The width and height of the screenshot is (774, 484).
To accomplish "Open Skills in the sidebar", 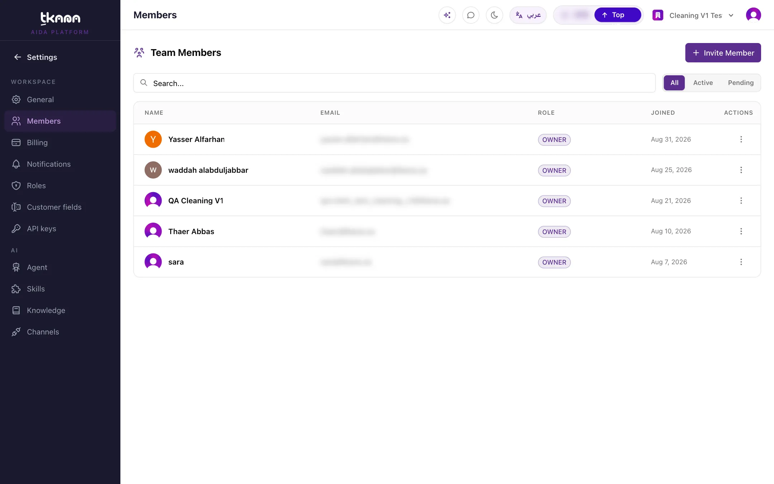I will click(x=60, y=289).
